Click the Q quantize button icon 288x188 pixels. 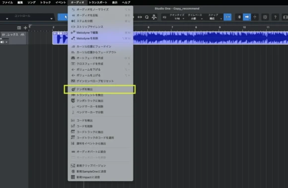(x=147, y=17)
